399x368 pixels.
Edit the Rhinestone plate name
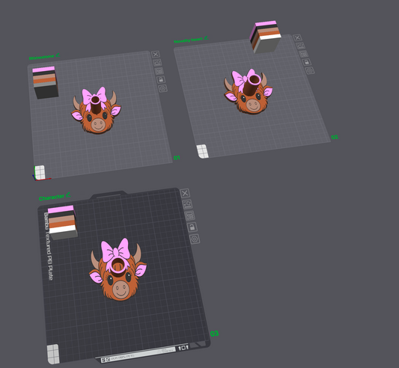click(58, 55)
